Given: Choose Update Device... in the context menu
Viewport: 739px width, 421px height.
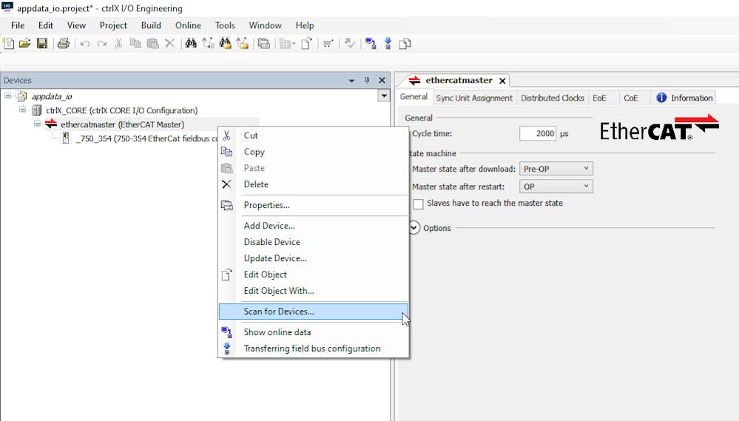Looking at the screenshot, I should 313,258.
